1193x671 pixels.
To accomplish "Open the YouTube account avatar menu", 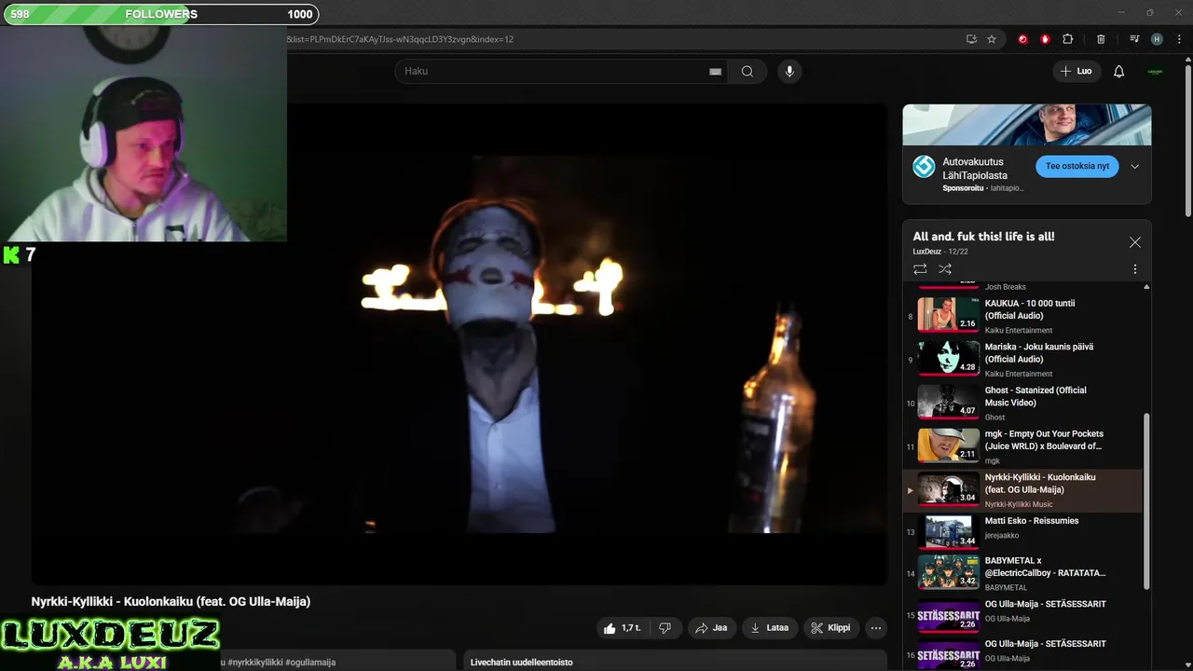I will 1155,72.
